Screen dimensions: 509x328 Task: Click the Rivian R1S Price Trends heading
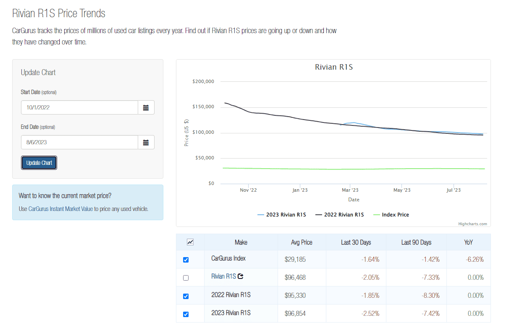coord(59,13)
